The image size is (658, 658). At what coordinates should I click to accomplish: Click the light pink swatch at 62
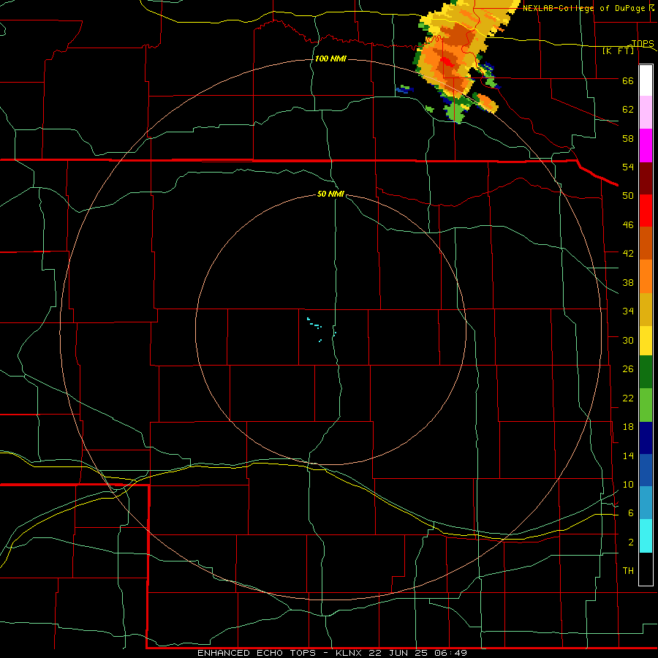(x=646, y=113)
